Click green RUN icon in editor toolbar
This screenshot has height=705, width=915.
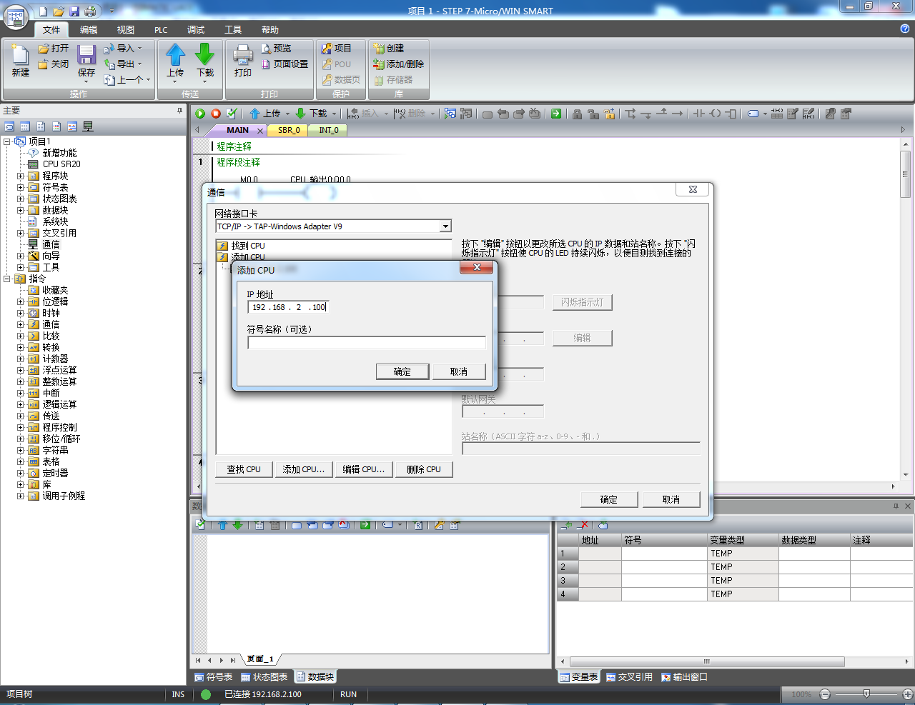pos(200,114)
